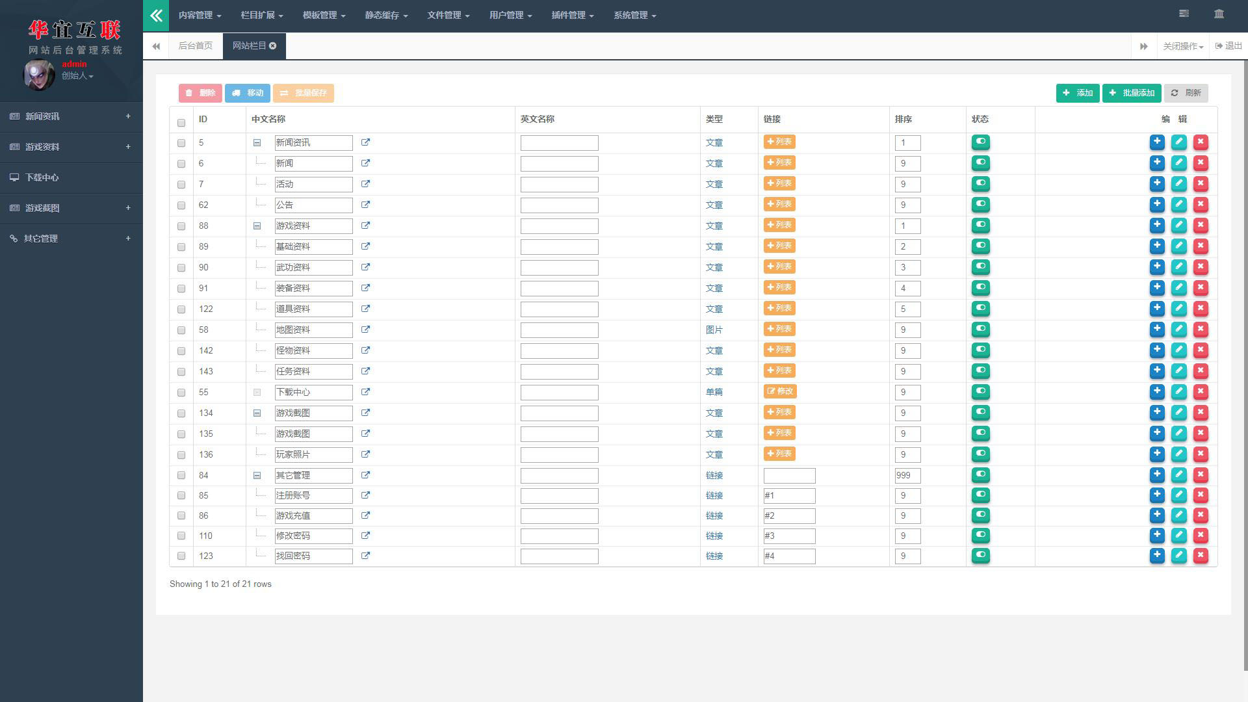The width and height of the screenshot is (1248, 702).
Task: Open external link icon for 找回密码 row
Action: click(365, 556)
